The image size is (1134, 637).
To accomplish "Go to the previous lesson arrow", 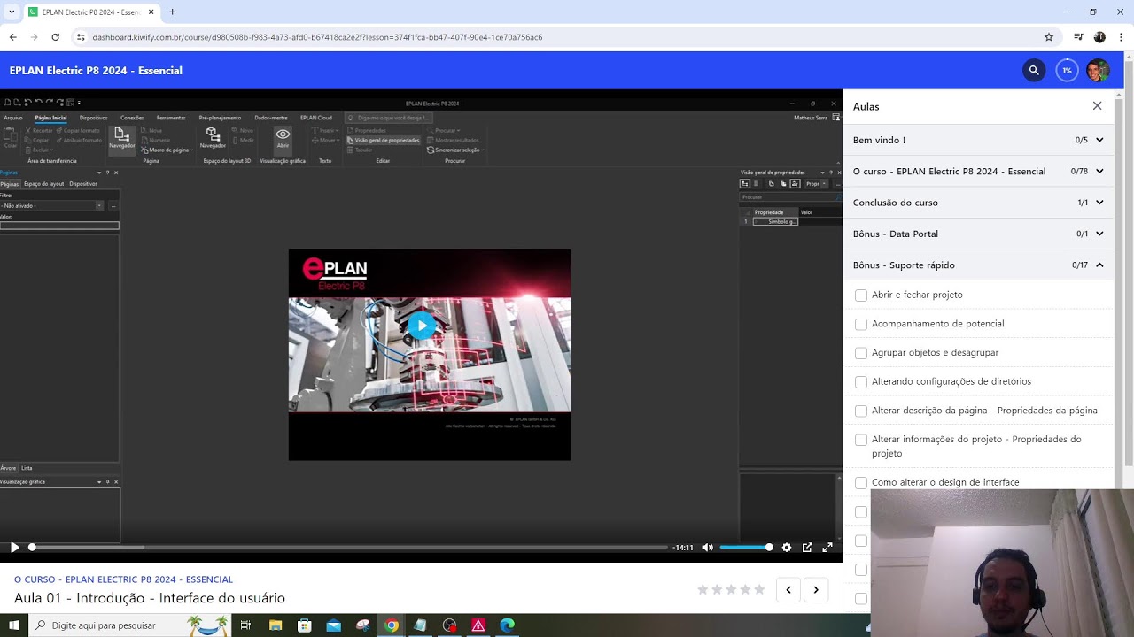I will pyautogui.click(x=788, y=590).
